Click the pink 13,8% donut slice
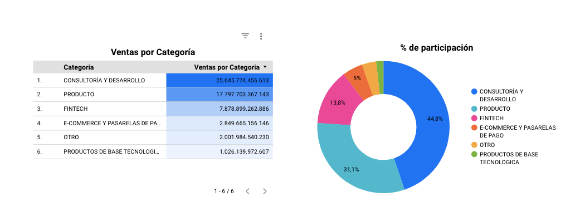The image size is (585, 221). pyautogui.click(x=338, y=102)
